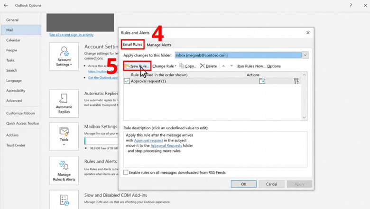
Task: Click the move-to-folder action icon for Approval request
Action: 262,81
